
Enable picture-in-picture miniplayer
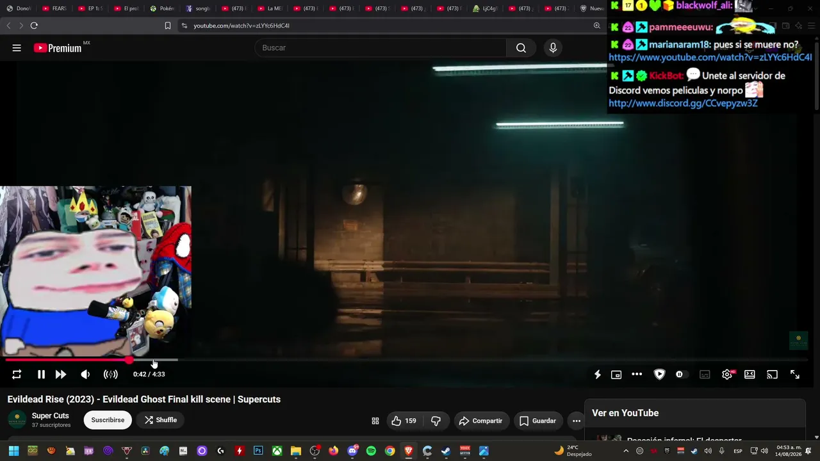616,375
